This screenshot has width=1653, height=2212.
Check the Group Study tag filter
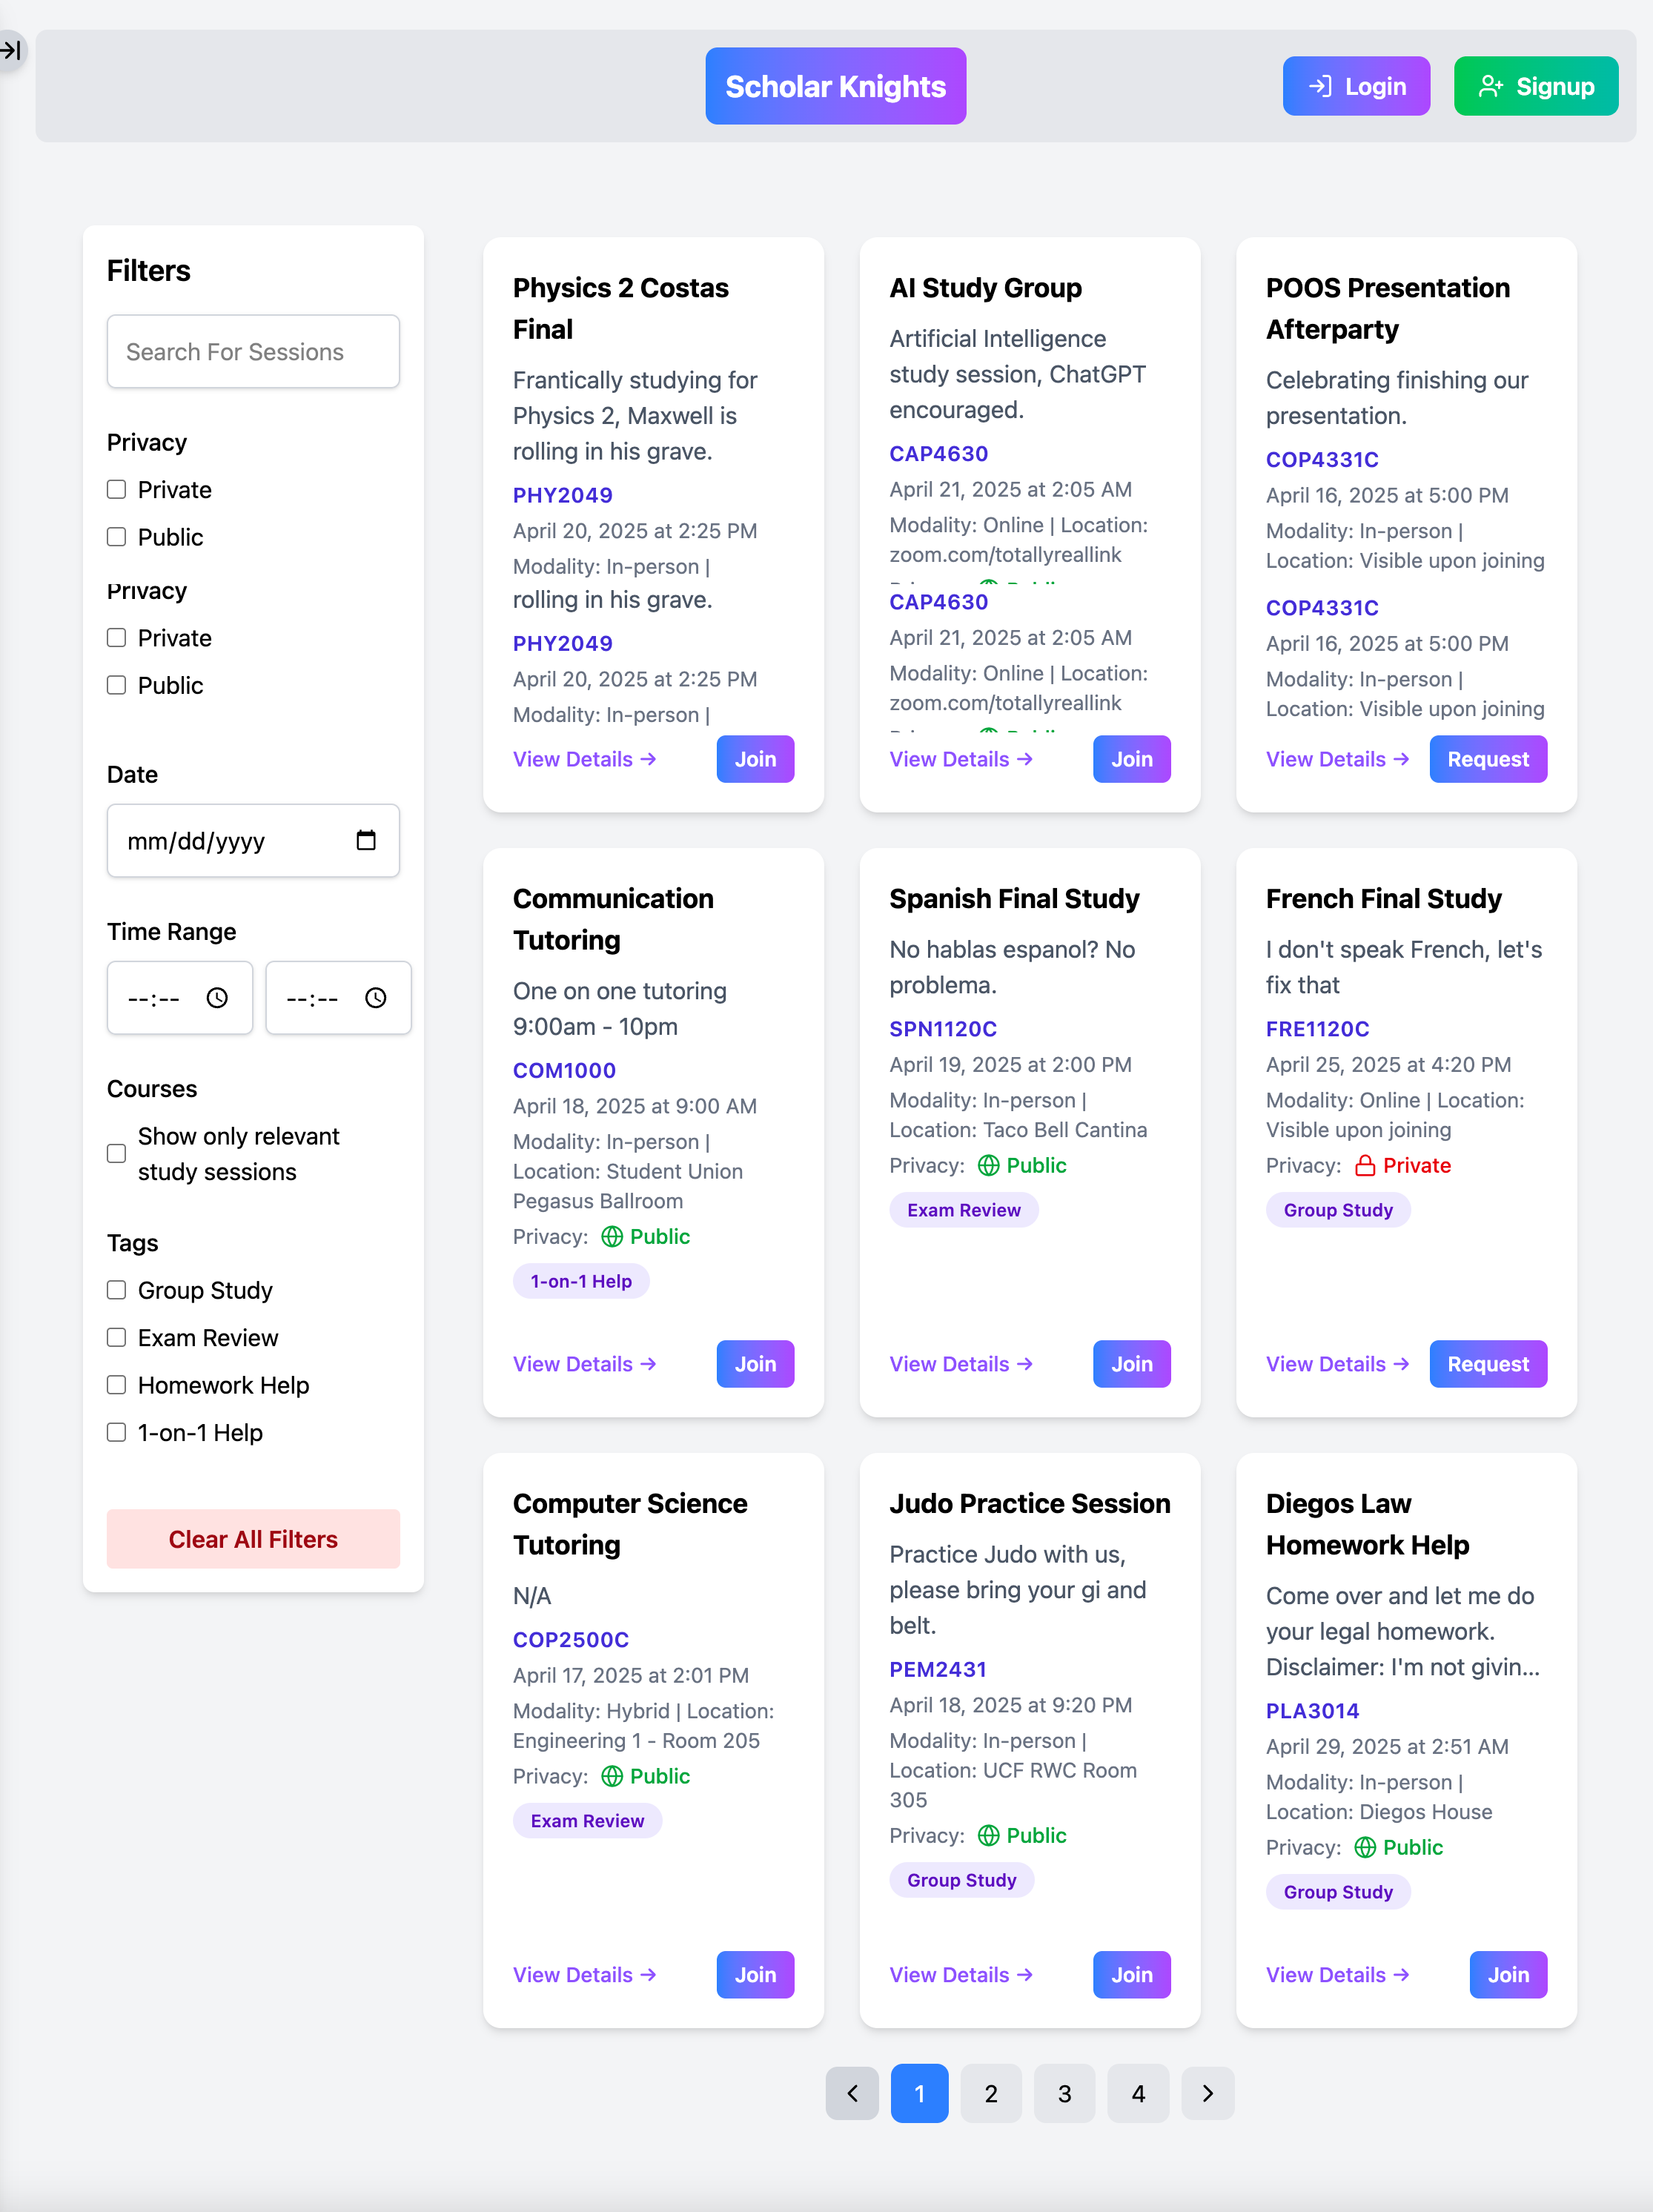pyautogui.click(x=117, y=1290)
